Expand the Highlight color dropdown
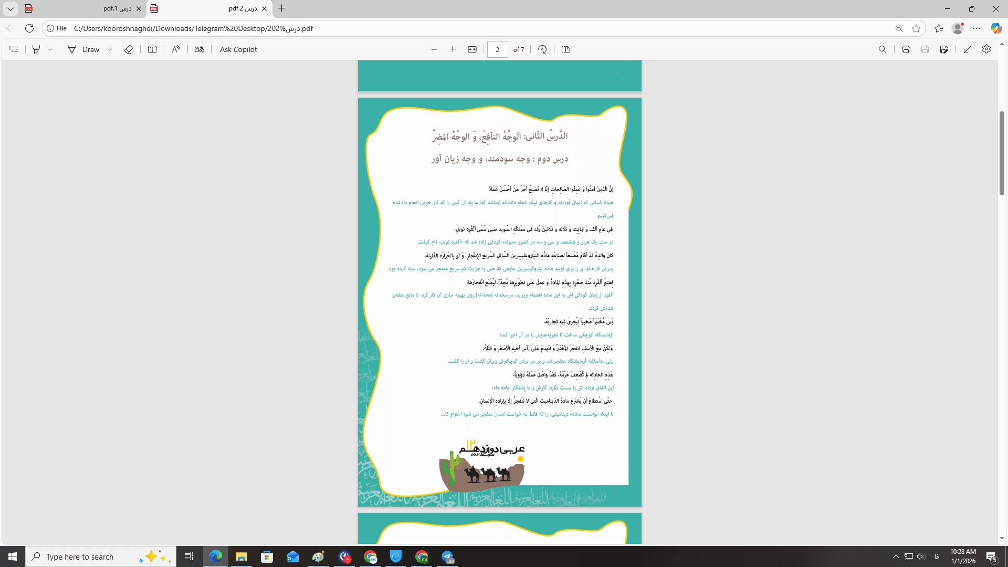 pos(50,49)
